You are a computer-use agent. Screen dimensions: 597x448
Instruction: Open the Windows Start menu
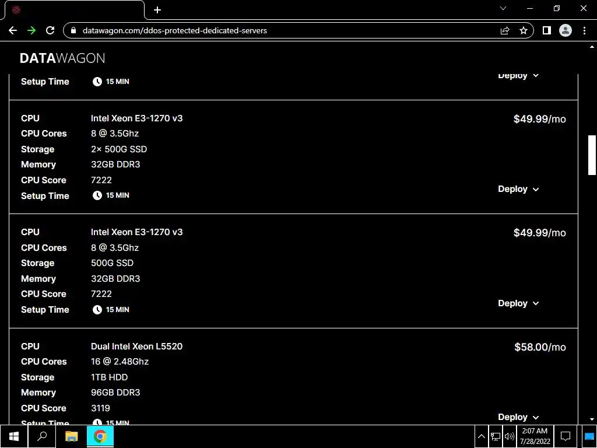pyautogui.click(x=14, y=436)
